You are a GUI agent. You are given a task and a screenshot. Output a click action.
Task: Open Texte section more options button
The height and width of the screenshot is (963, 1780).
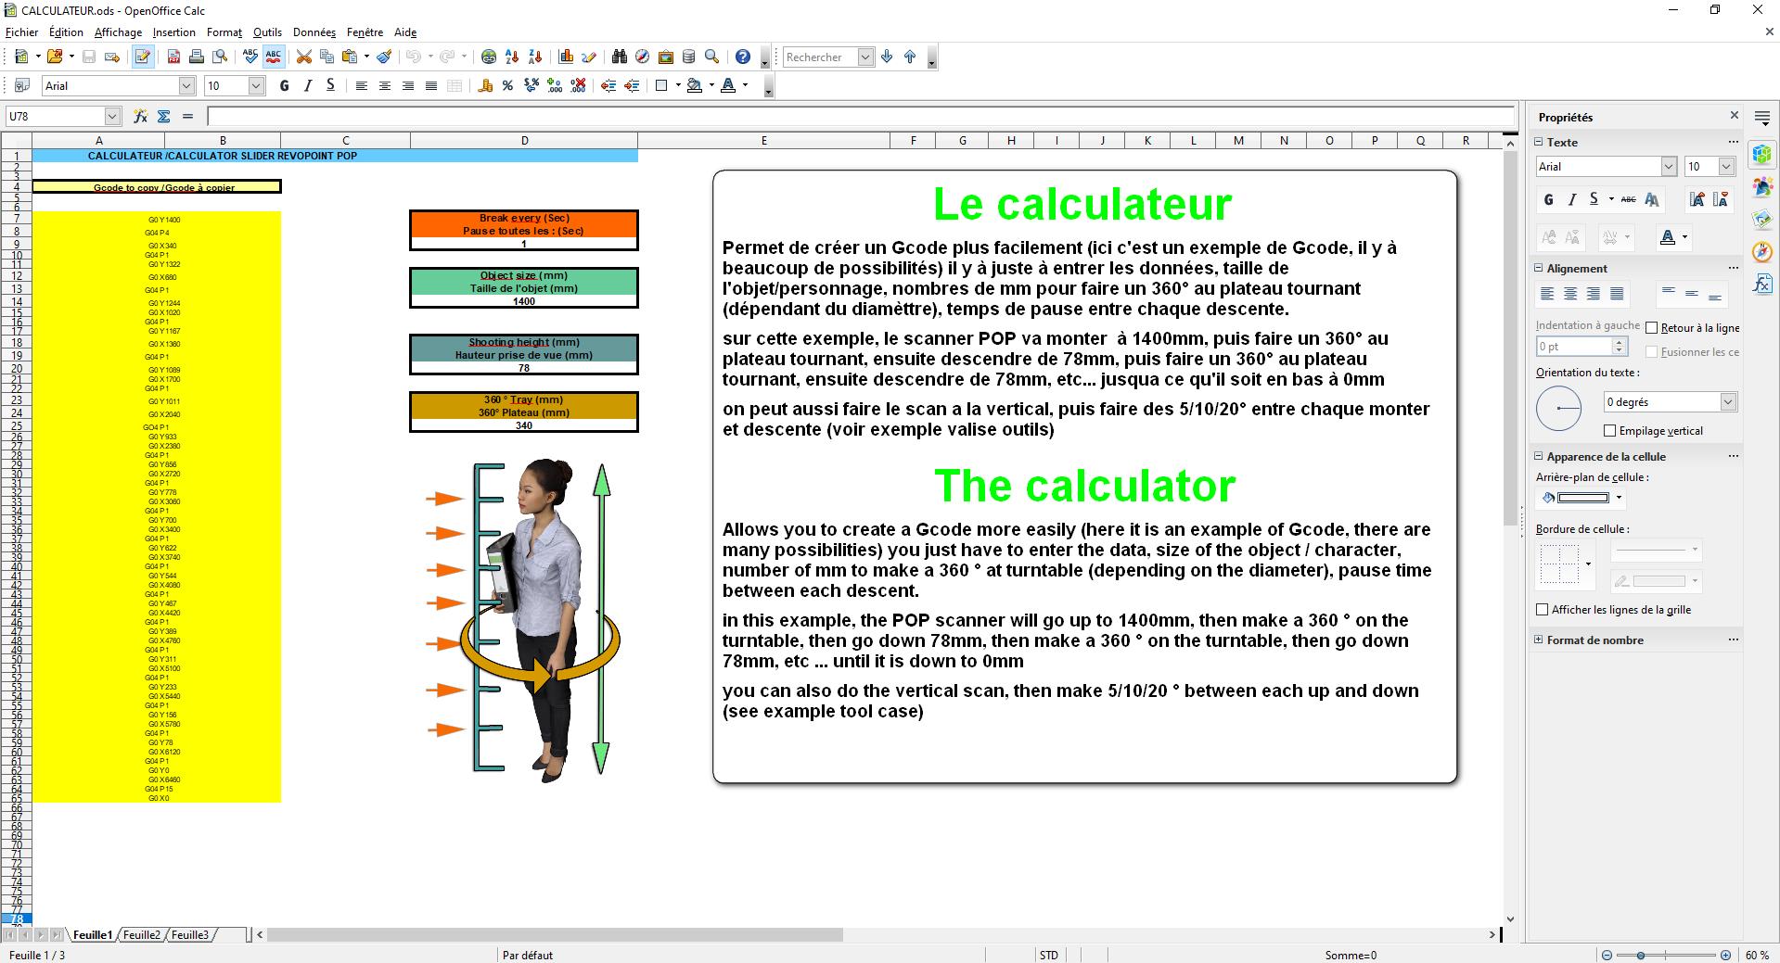coord(1733,142)
